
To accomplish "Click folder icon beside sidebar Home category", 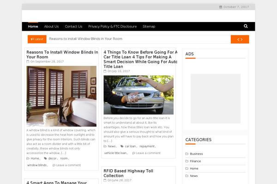I will [x=187, y=168].
